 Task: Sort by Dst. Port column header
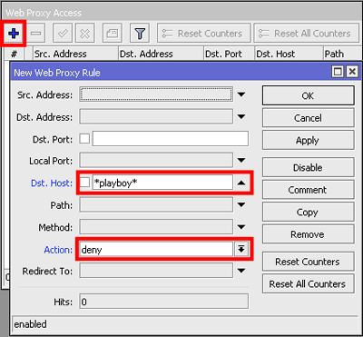tap(230, 54)
